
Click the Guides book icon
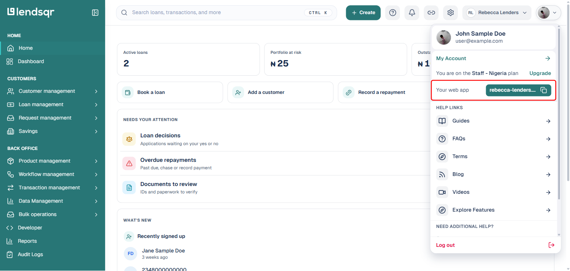[442, 121]
